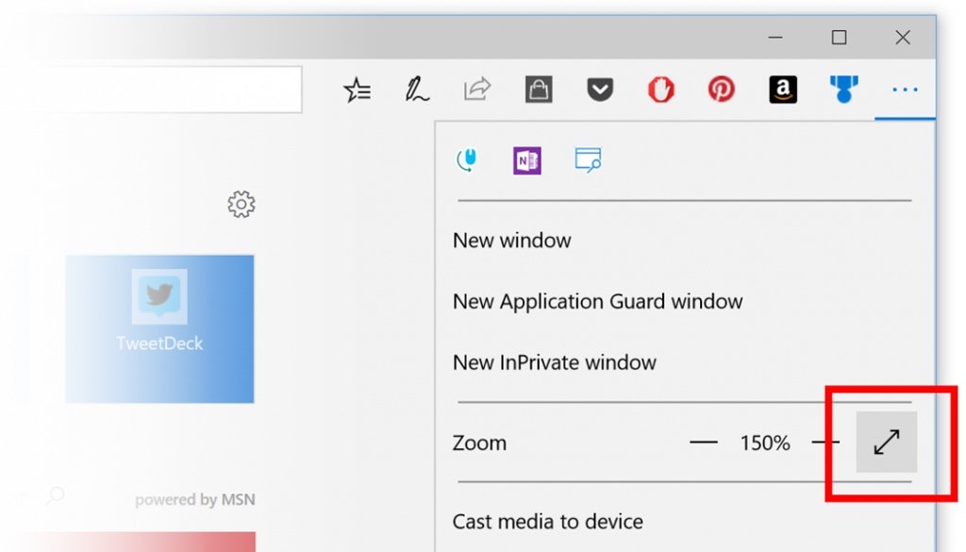Increase zoom with the plus button

click(826, 443)
